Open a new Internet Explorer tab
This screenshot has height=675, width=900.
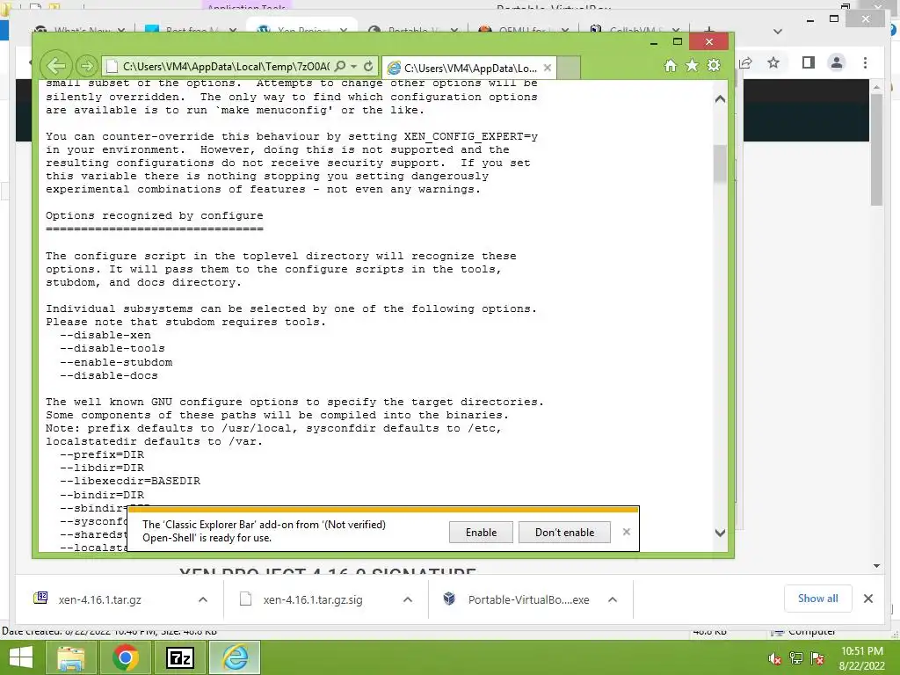(569, 69)
